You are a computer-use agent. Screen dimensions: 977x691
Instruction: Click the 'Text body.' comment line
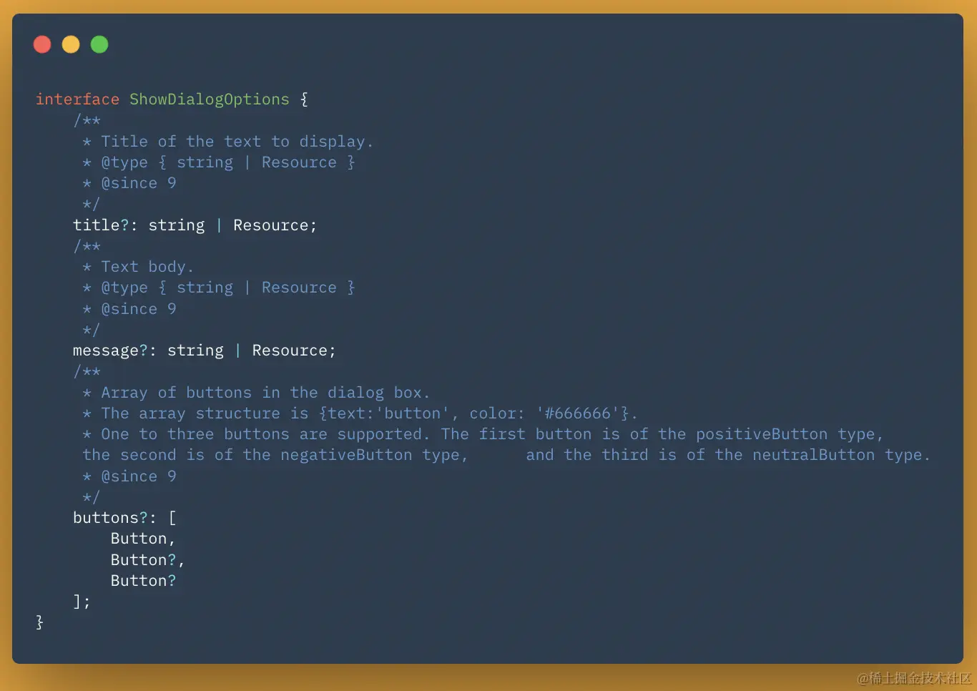pyautogui.click(x=147, y=267)
